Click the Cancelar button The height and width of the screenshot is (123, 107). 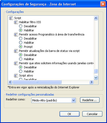pos(92,114)
